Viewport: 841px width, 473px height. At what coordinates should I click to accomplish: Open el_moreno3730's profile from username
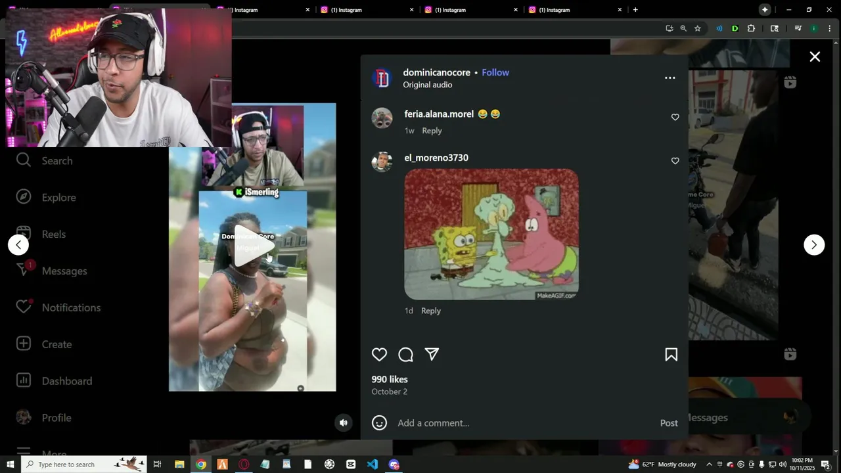click(x=436, y=158)
